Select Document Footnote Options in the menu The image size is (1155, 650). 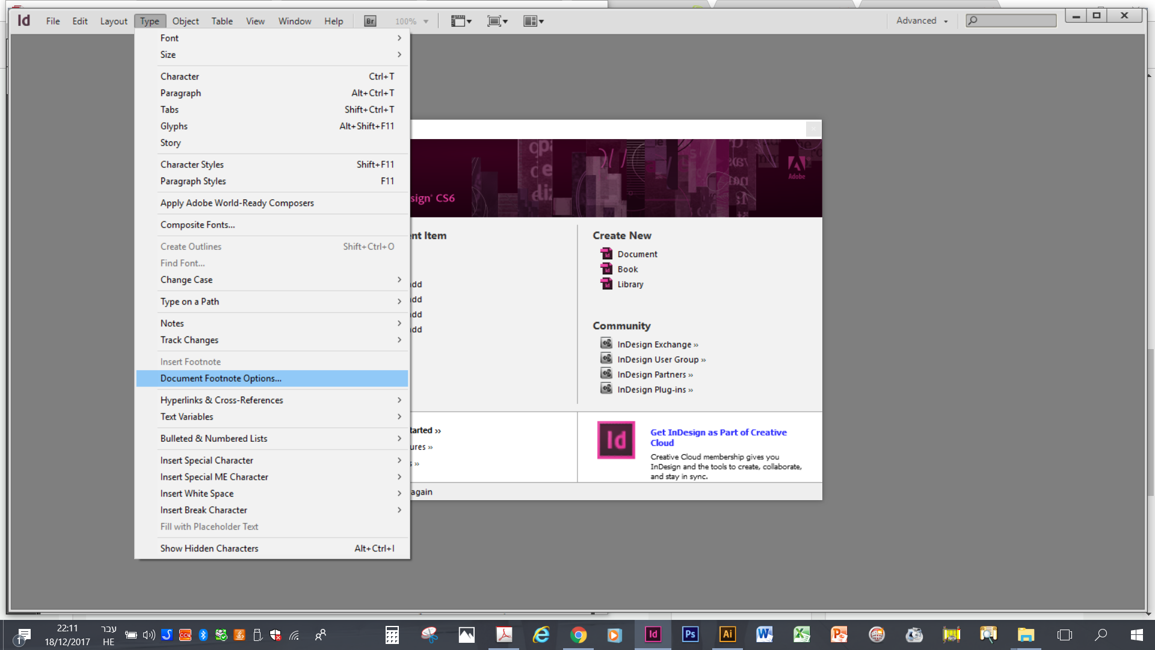(x=272, y=379)
